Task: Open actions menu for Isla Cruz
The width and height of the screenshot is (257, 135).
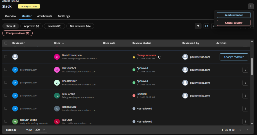Action: [245, 121]
